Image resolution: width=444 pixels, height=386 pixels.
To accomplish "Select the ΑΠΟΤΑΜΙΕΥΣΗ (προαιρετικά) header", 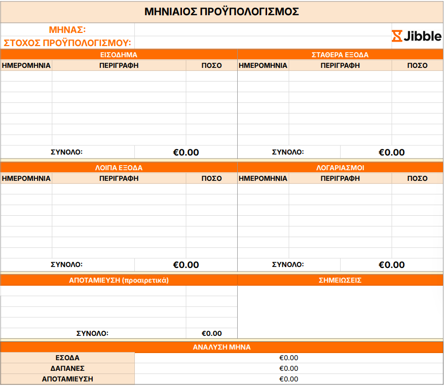I will coord(119,280).
